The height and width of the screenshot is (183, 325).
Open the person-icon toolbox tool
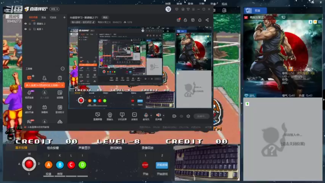tap(44, 78)
